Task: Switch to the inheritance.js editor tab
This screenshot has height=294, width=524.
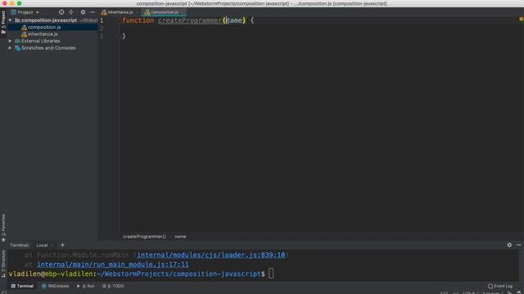Action: point(120,12)
